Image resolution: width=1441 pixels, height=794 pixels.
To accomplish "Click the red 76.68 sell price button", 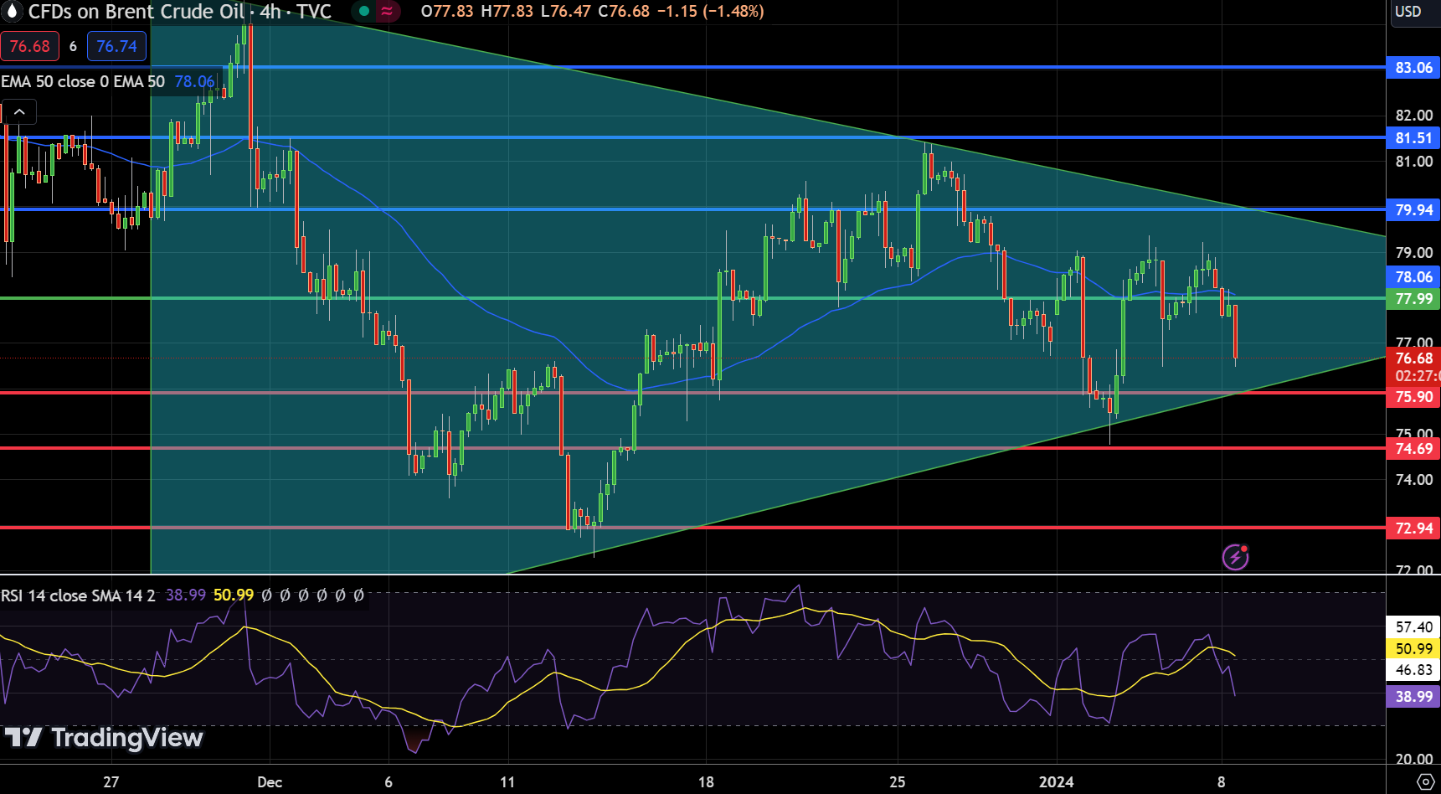I will [29, 46].
